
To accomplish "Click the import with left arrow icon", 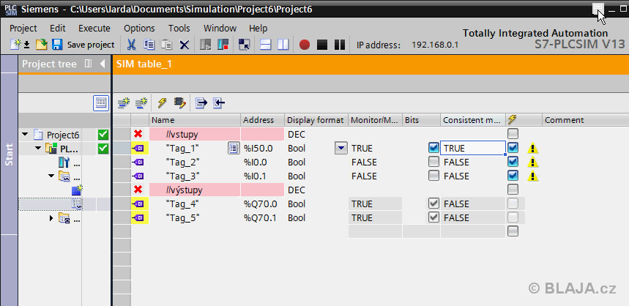I will click(x=219, y=103).
